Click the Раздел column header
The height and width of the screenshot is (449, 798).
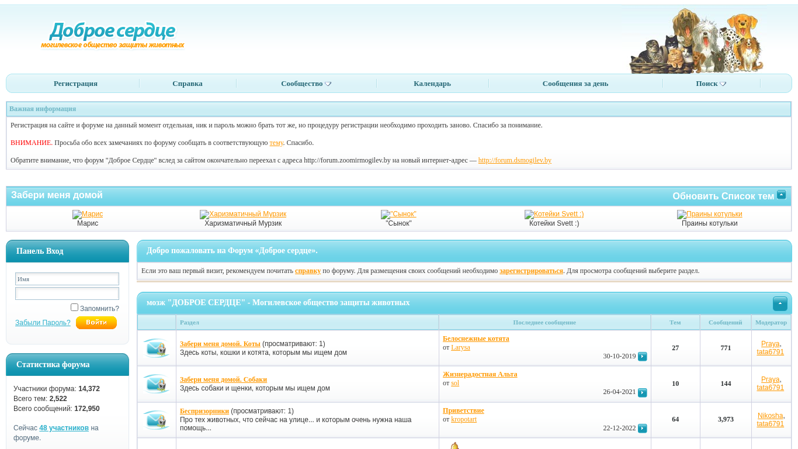coord(189,322)
